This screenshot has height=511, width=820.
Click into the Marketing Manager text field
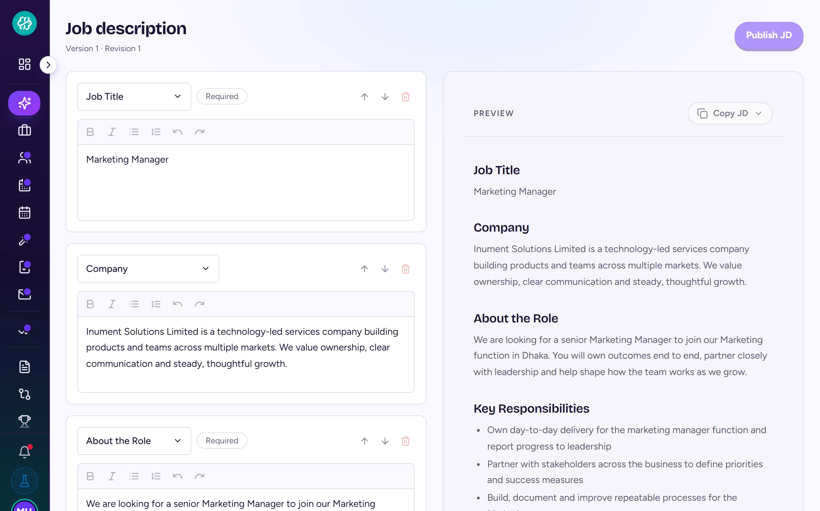pos(246,182)
